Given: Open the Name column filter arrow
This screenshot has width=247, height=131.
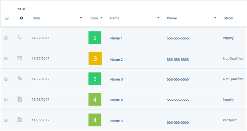Looking at the screenshot, I should click(x=158, y=18).
